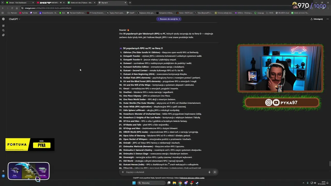Open Steam from the taskbar

point(197,183)
